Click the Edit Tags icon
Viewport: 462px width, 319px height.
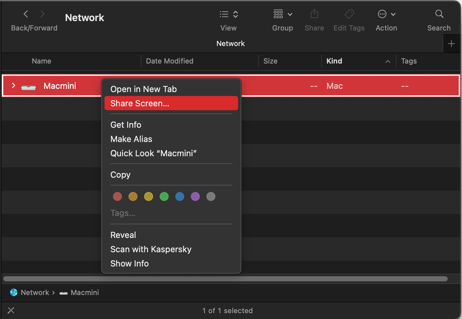tap(349, 14)
